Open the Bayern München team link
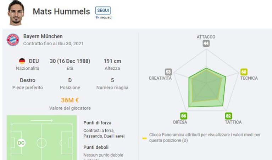Viewport: 272px width, 160px height. coord(43,36)
